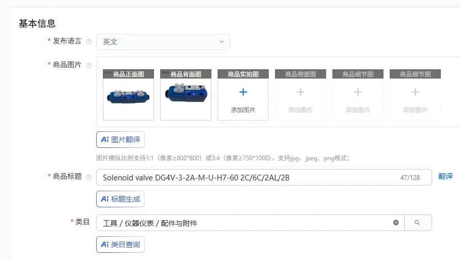Open the 发布语言 dropdown showing 英文
Viewport: 460px width, 260px height.
pos(163,42)
